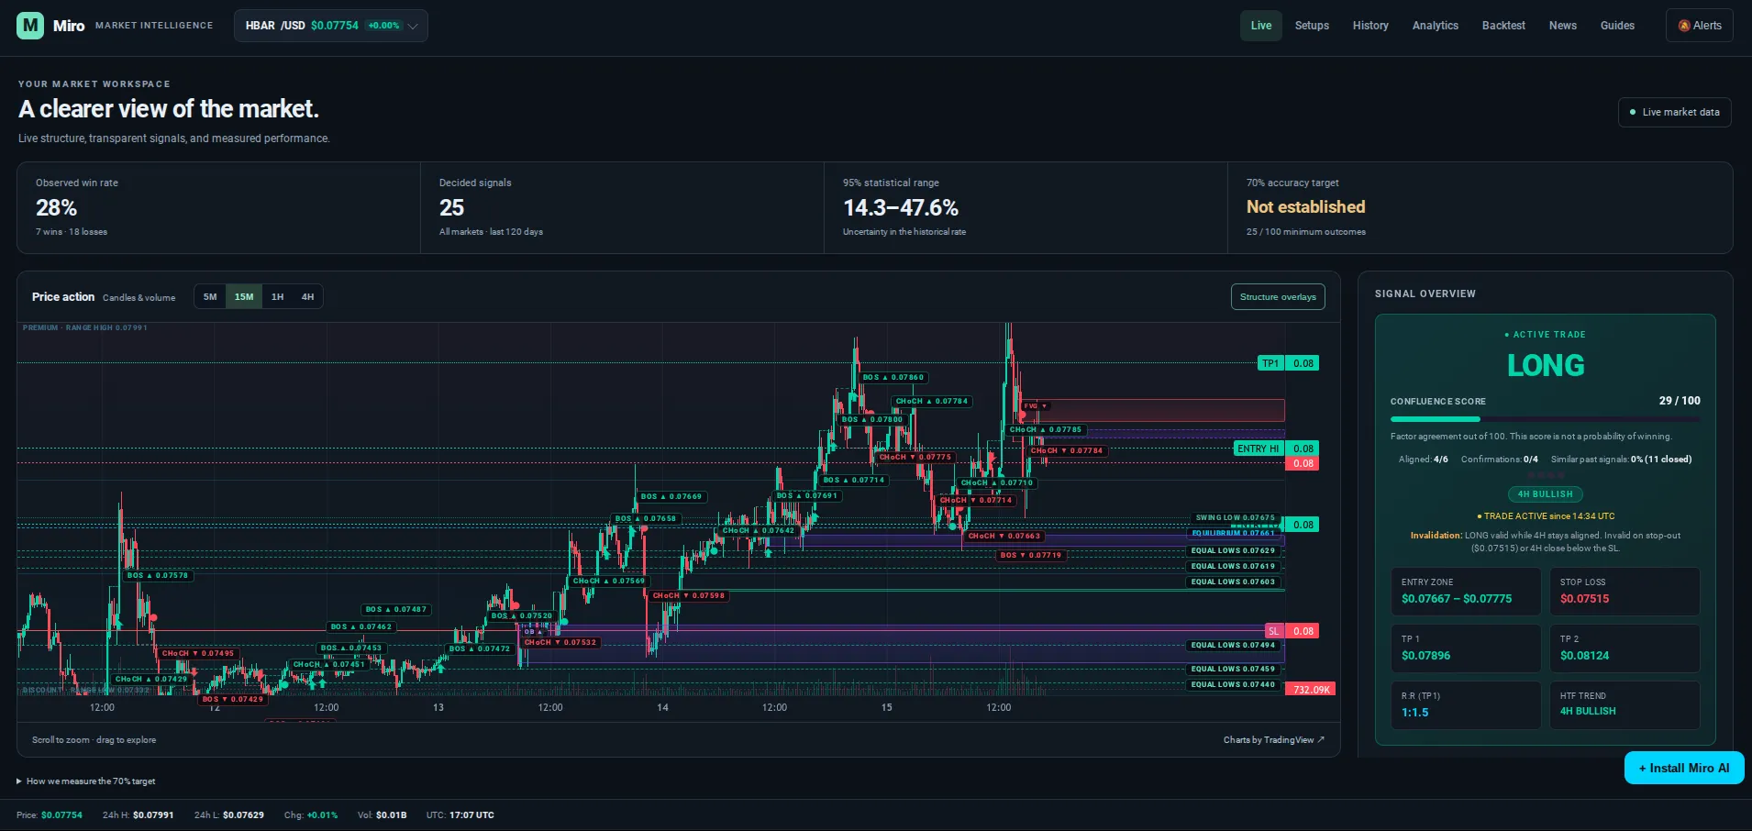The image size is (1752, 831).
Task: Click the R:R (TP1) 1:1.5 card
Action: [x=1466, y=705]
